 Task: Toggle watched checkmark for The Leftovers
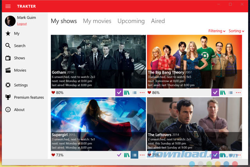coord(215,155)
